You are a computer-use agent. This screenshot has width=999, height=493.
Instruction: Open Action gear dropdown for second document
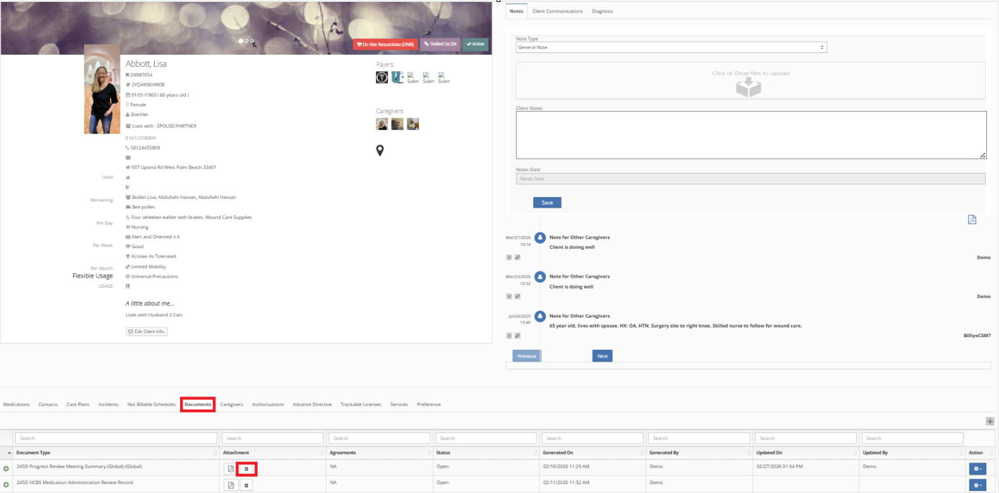tap(977, 485)
